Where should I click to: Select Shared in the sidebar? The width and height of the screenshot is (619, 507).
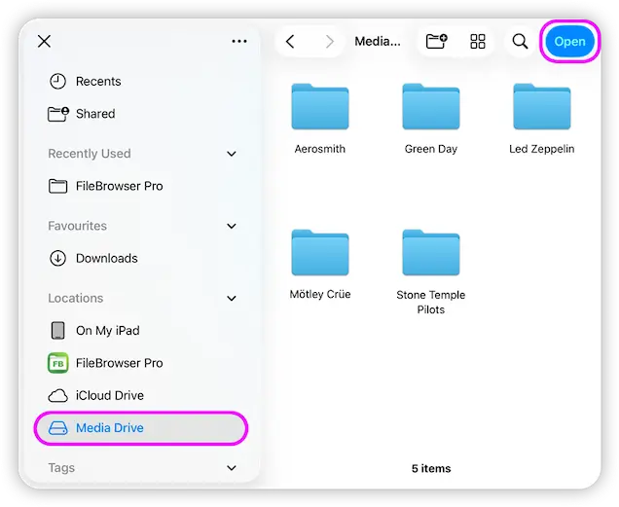click(x=94, y=114)
